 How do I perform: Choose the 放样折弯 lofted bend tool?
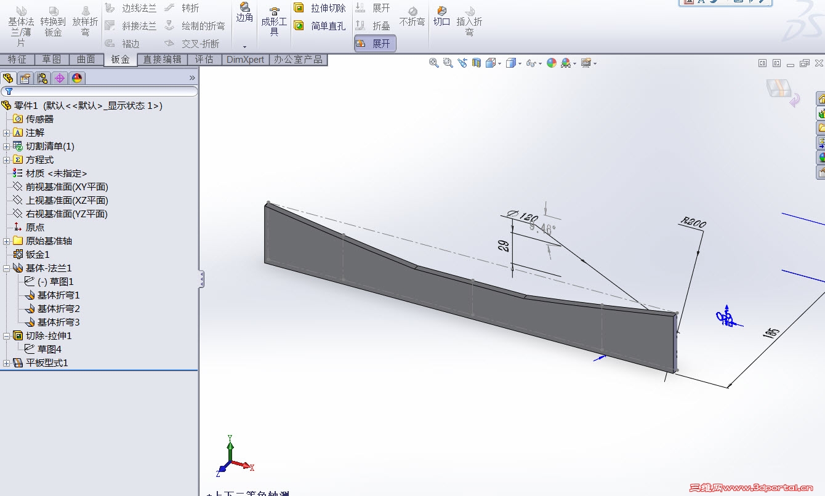85,22
